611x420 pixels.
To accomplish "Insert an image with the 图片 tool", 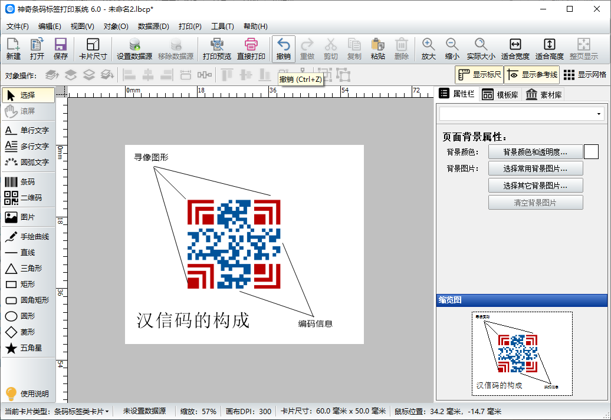I will pos(28,217).
